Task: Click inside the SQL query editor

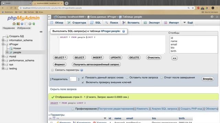Action: (x=112, y=45)
